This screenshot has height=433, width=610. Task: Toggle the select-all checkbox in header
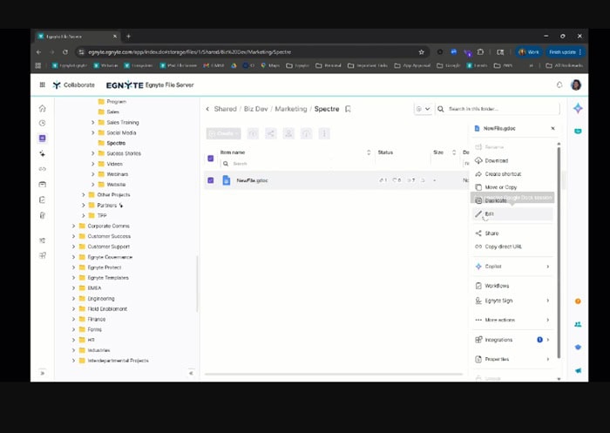[x=210, y=158]
